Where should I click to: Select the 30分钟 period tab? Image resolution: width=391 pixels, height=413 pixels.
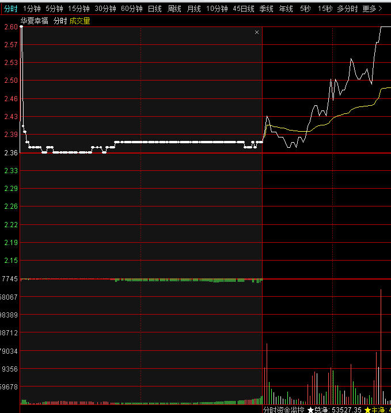point(105,9)
